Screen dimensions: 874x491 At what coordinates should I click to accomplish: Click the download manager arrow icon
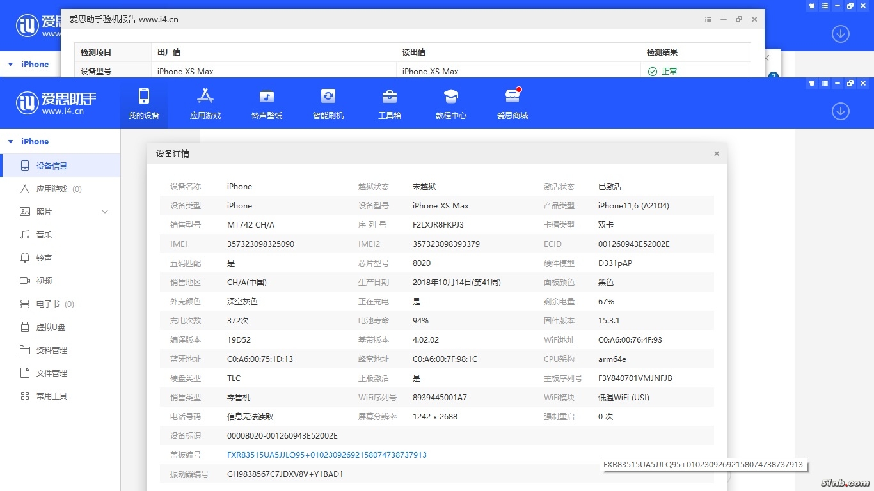tap(840, 111)
